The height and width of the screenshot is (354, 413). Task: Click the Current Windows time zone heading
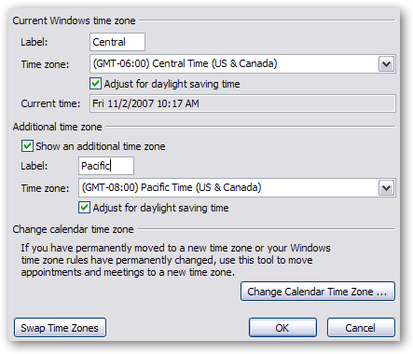click(x=74, y=20)
